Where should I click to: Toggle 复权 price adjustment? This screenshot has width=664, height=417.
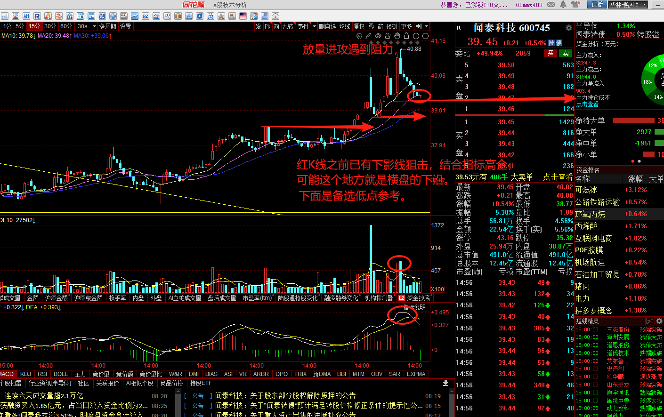click(359, 26)
